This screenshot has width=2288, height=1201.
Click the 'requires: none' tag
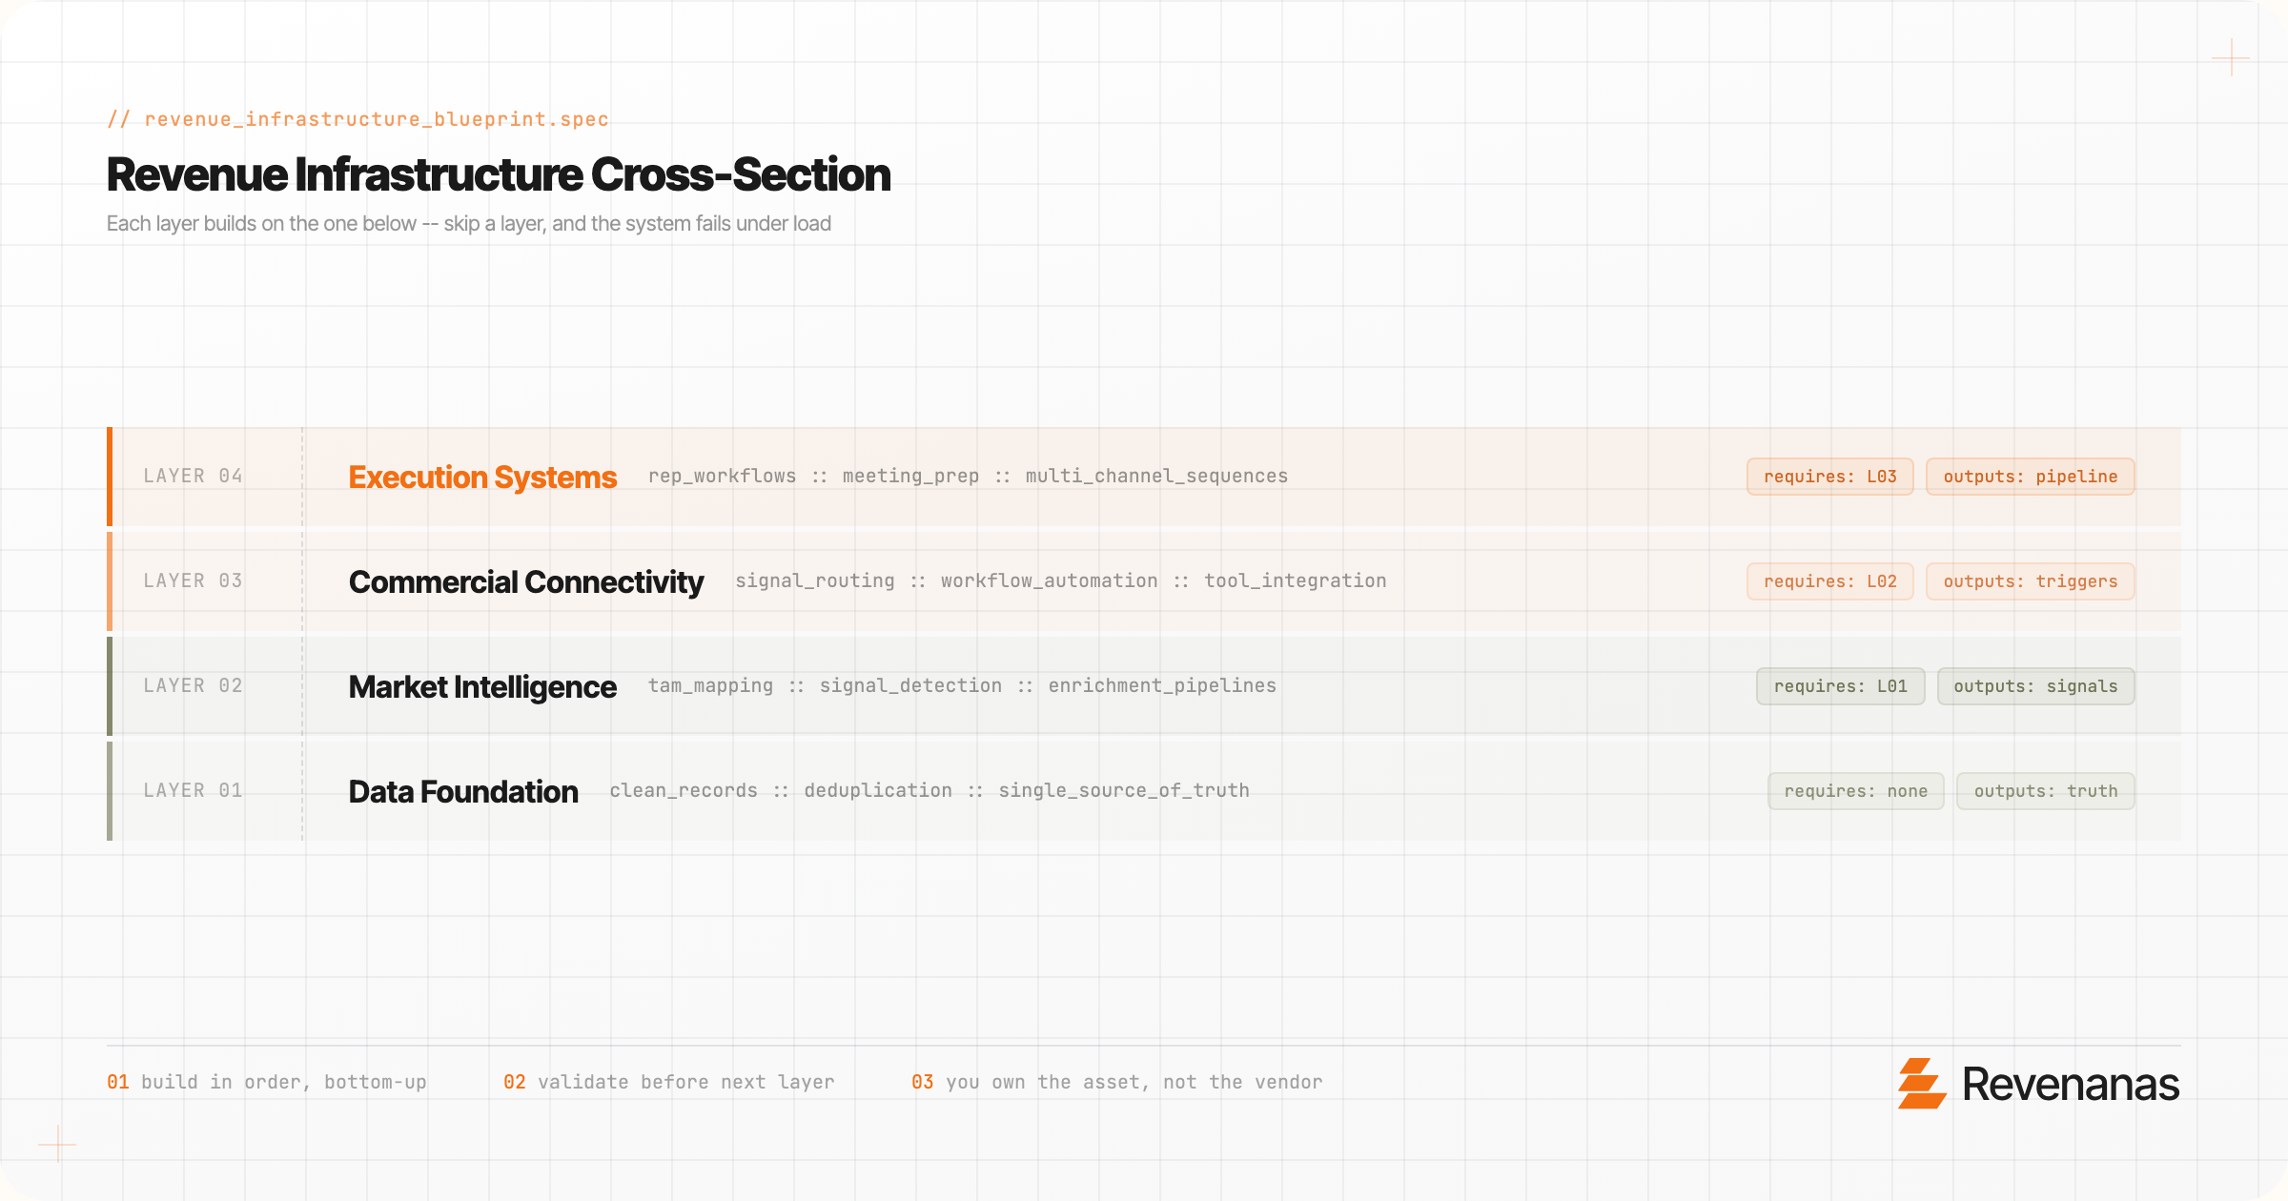(1855, 791)
